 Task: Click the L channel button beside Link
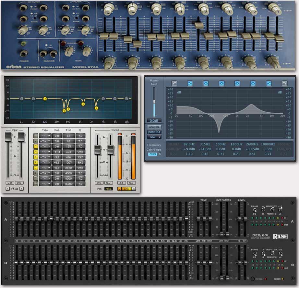coord(119,189)
